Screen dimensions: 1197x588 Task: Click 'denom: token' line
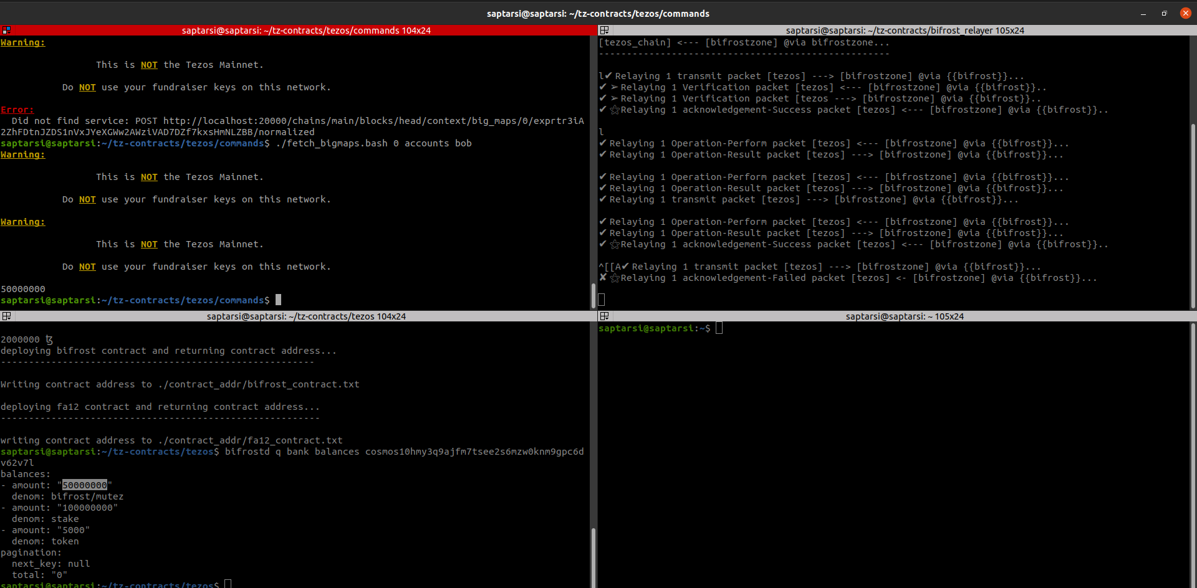click(45, 541)
